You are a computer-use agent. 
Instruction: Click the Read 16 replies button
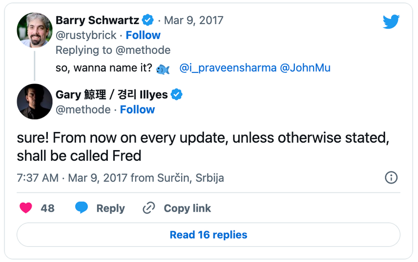tap(209, 235)
